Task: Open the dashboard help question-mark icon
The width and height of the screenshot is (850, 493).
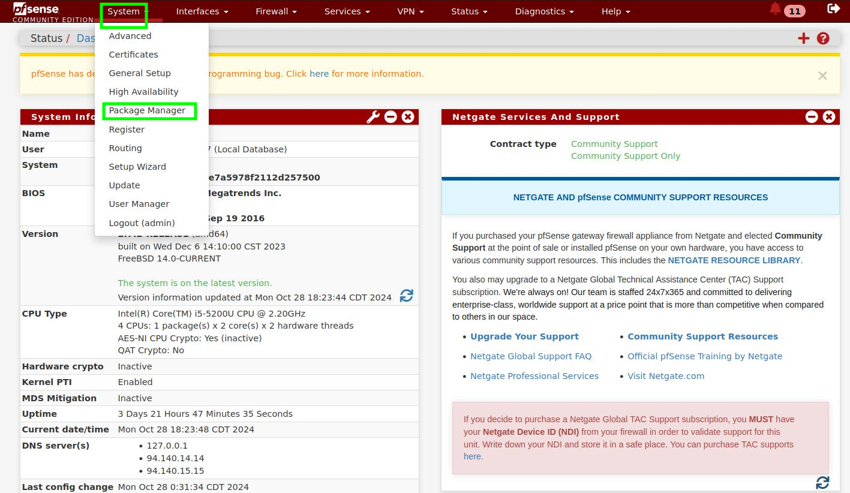Action: tap(823, 38)
